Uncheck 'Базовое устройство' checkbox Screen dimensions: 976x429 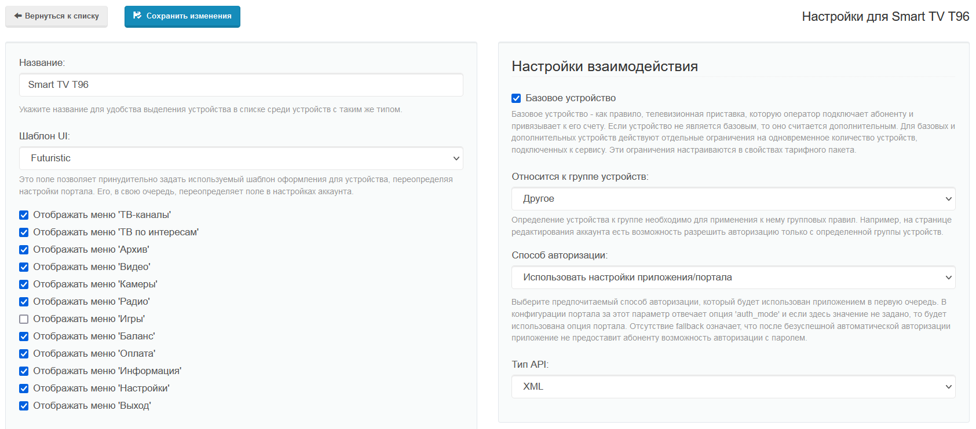pyautogui.click(x=516, y=98)
